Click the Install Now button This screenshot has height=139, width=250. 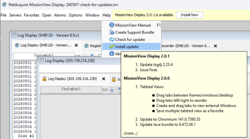click(x=190, y=15)
